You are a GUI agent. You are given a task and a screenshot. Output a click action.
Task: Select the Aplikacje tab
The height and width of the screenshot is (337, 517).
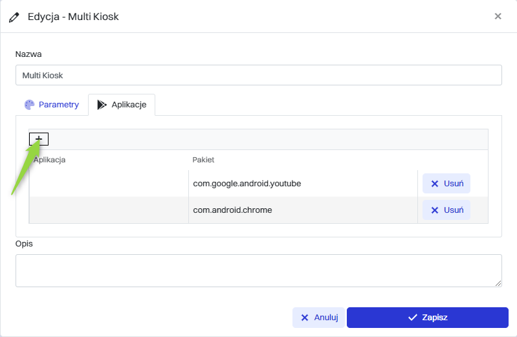click(x=122, y=105)
